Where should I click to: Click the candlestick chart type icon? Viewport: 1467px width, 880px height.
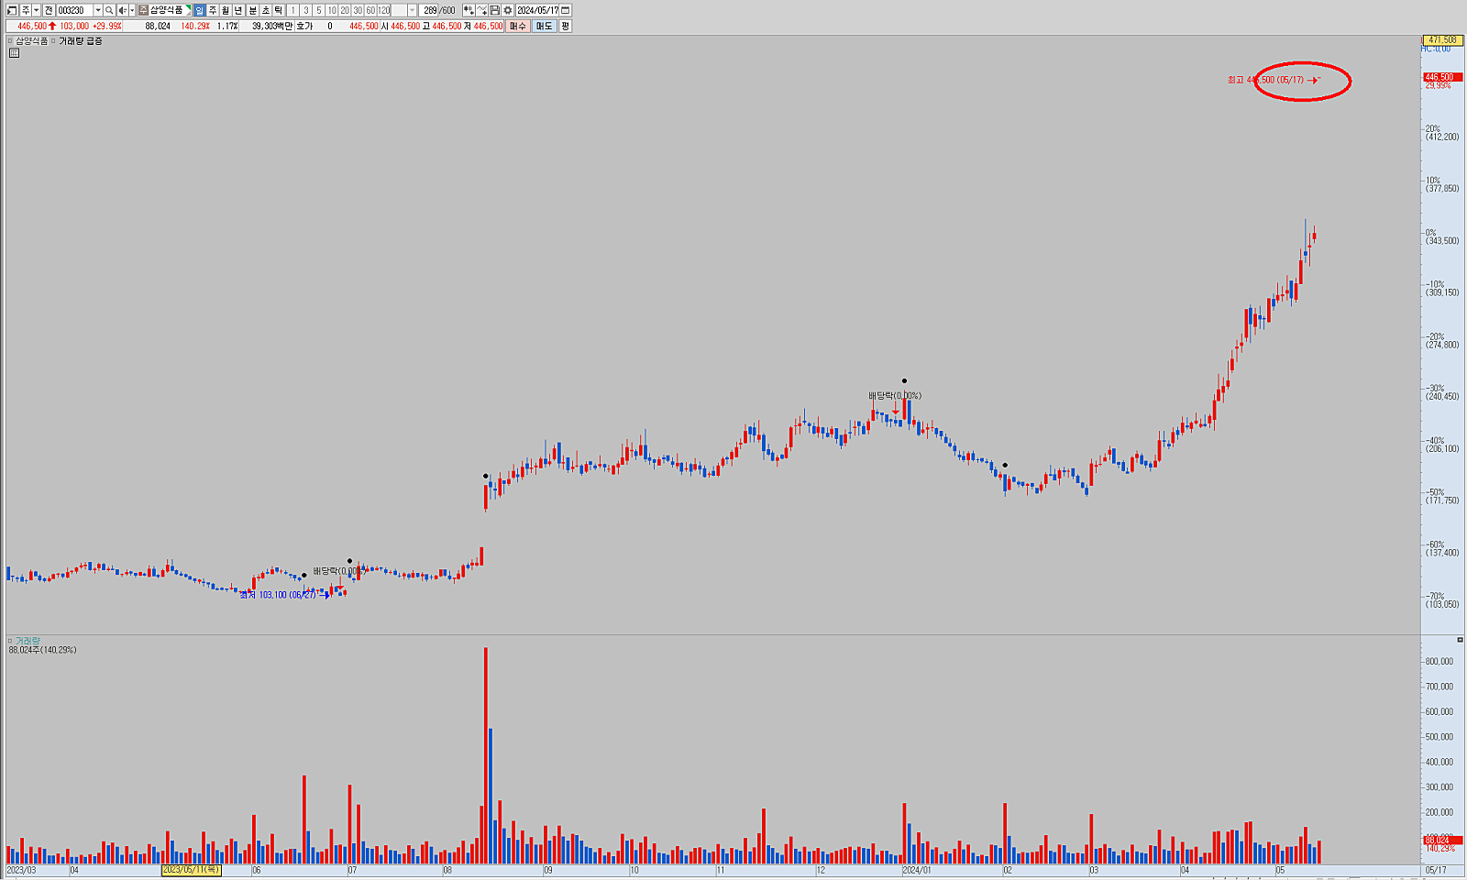pos(469,10)
